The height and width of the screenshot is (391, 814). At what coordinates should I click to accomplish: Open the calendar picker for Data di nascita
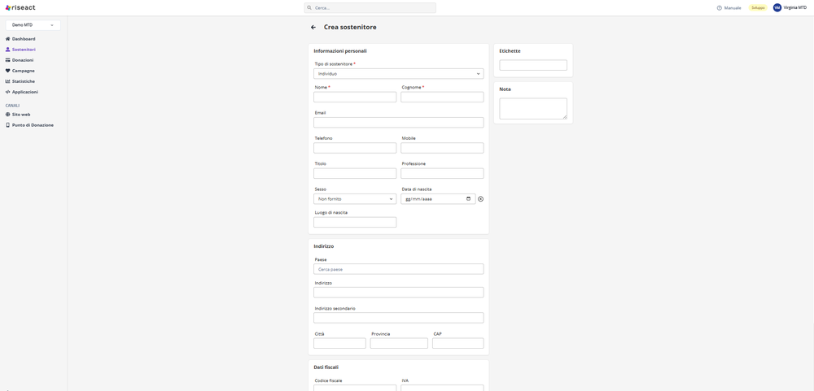[x=468, y=199]
